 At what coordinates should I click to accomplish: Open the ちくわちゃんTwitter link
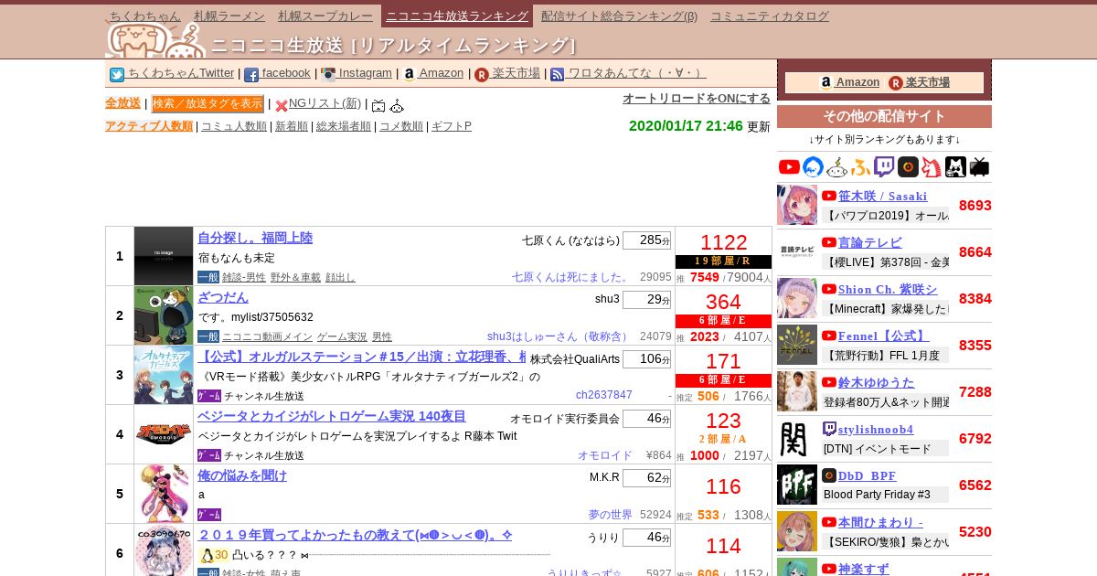tap(181, 73)
